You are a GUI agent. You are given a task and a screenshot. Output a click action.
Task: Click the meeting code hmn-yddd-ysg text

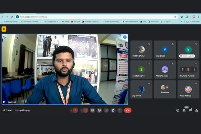[x=22, y=110]
